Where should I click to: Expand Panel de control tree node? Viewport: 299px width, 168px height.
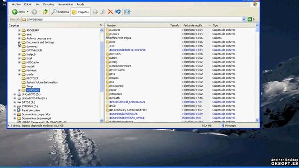[14, 110]
